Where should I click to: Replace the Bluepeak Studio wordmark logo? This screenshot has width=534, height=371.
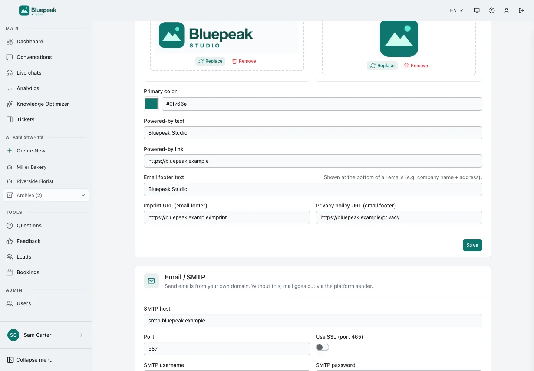(x=210, y=61)
